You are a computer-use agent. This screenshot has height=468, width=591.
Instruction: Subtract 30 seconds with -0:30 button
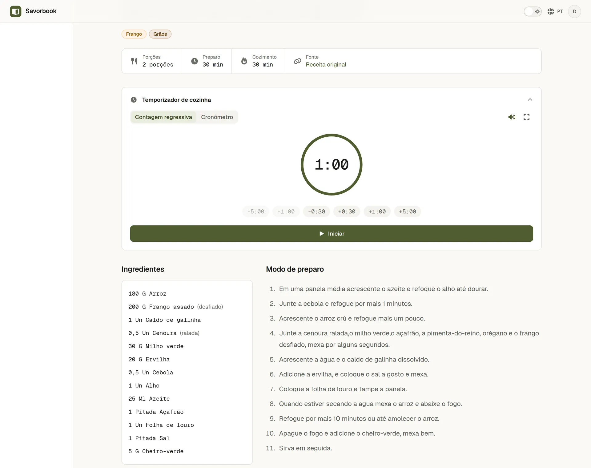[x=316, y=212]
